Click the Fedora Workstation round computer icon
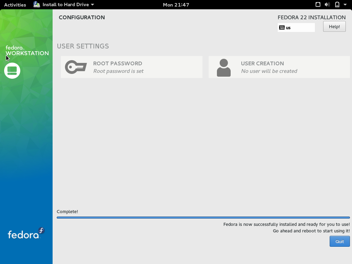The width and height of the screenshot is (352, 264). (12, 71)
